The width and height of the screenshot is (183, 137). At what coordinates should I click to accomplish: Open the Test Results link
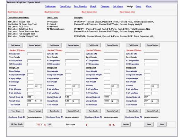80,7
